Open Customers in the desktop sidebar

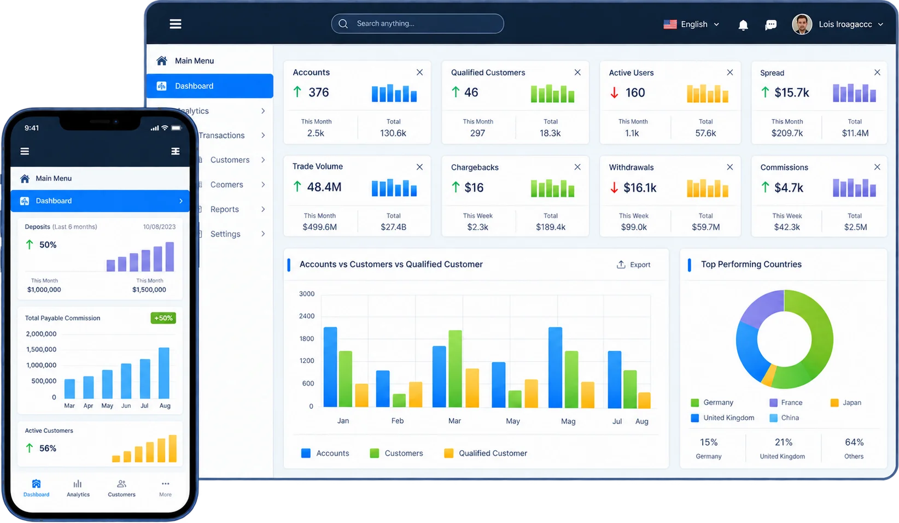(x=230, y=160)
